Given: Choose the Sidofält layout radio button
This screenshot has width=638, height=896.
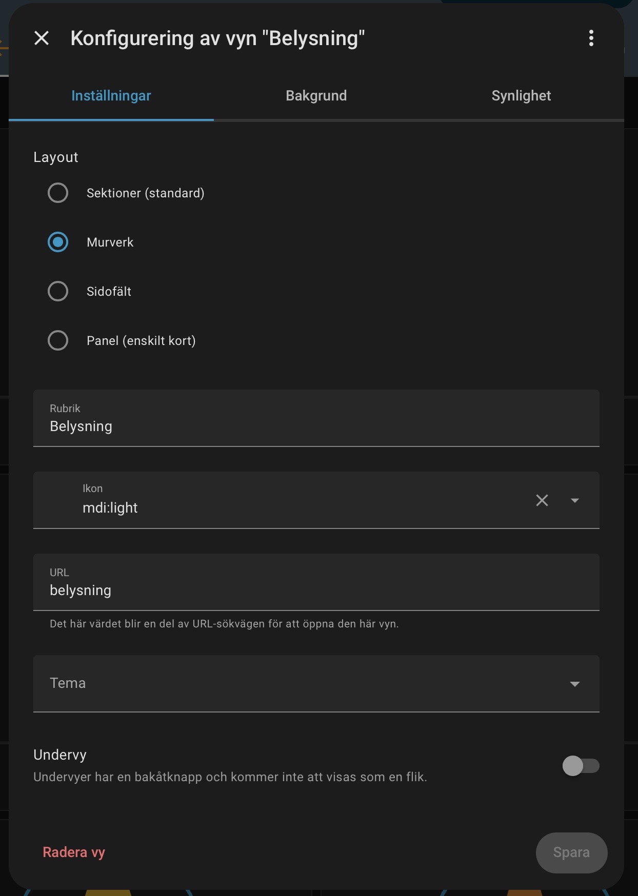Looking at the screenshot, I should click(58, 292).
